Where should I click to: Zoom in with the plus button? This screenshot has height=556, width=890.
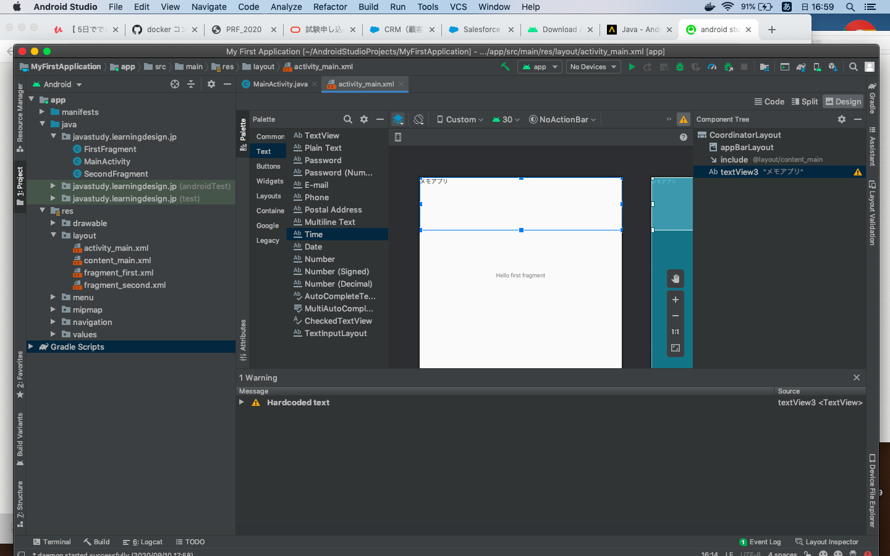676,300
